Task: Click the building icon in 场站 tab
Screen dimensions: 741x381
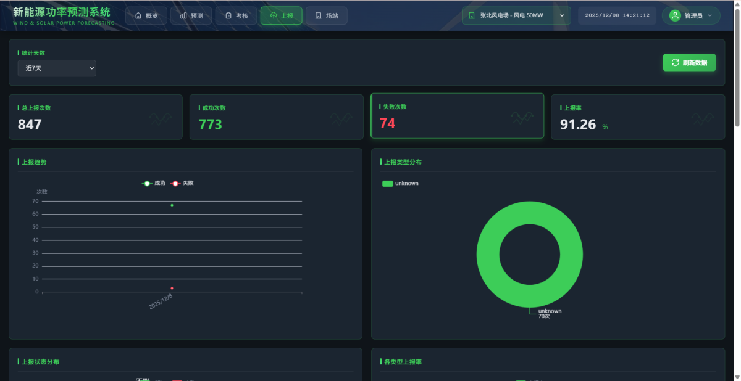Action: [x=318, y=15]
